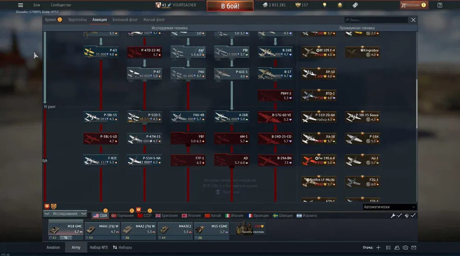Click the premium Fw 190 A-8 card
460x256 pixels.
click(319, 160)
